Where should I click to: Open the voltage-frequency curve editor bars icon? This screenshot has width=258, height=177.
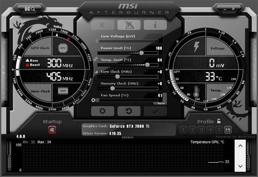click(x=96, y=72)
